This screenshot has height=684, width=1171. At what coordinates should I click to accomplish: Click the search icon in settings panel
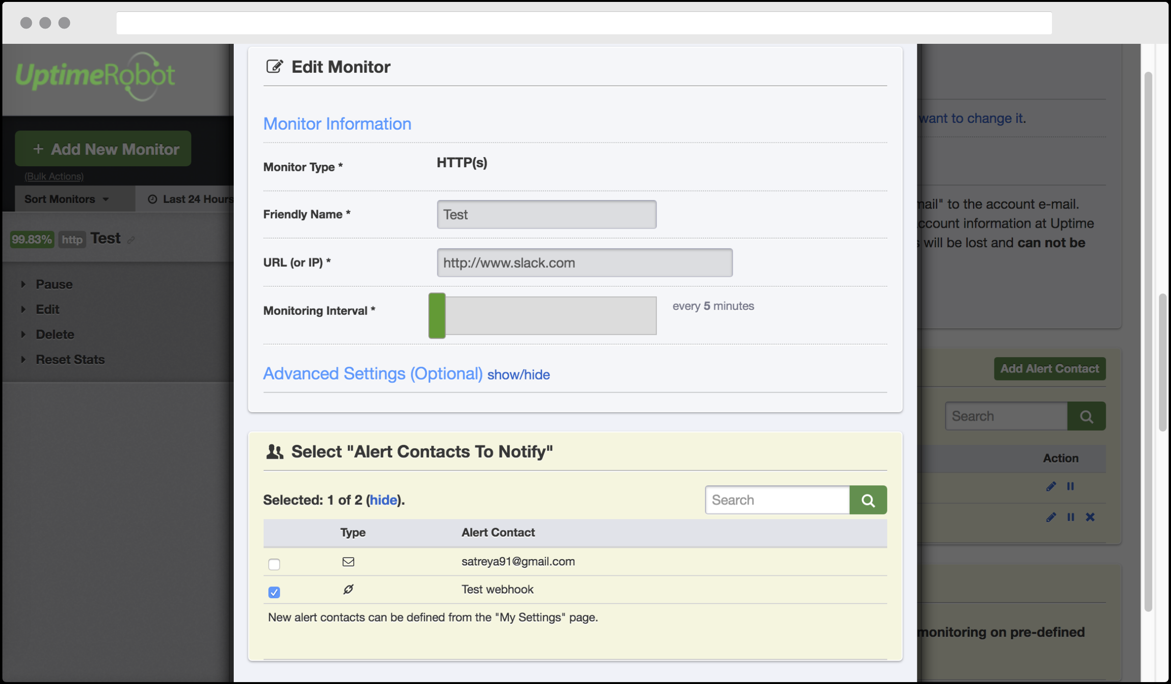[1086, 416]
